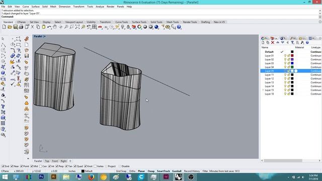Click the Layer 01 red color swatch

tap(292, 56)
